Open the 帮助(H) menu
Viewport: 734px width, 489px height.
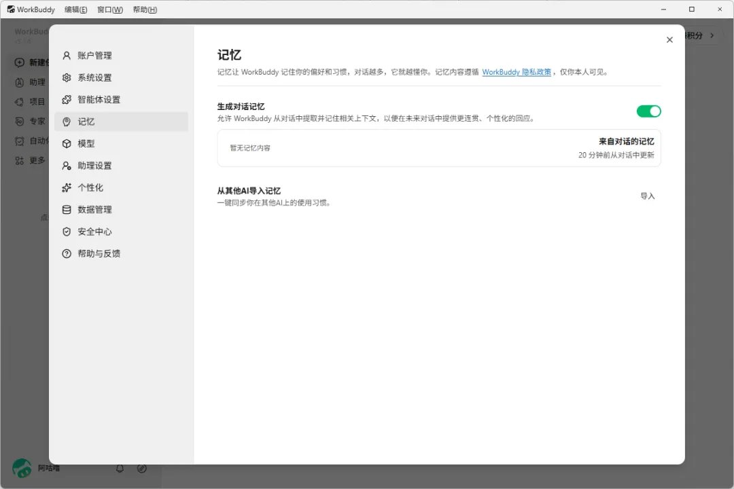[x=145, y=10]
